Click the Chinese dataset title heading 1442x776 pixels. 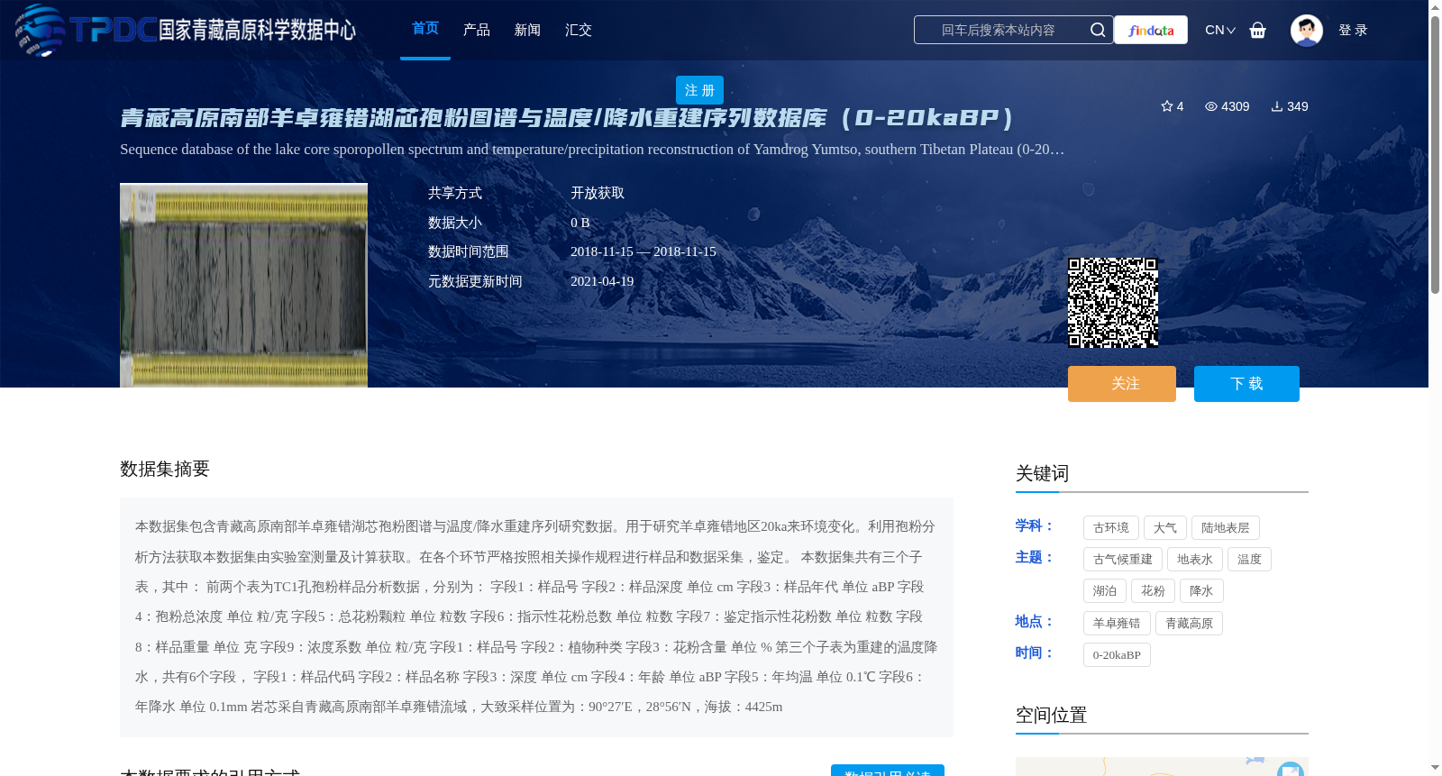point(568,118)
